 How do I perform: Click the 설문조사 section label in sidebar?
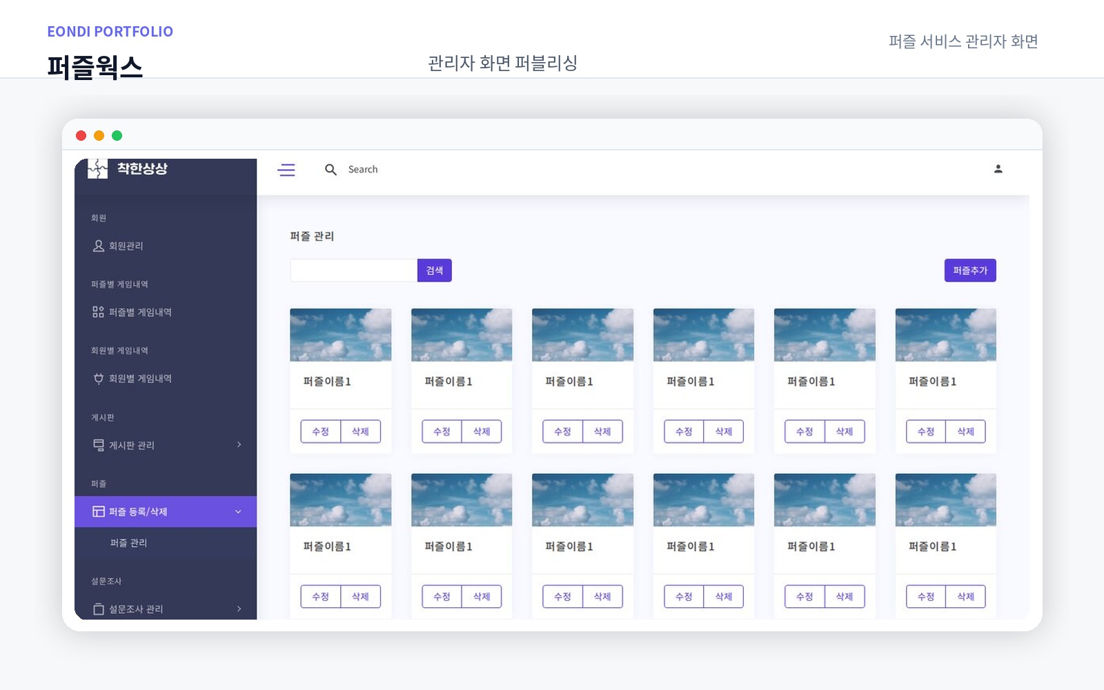106,581
